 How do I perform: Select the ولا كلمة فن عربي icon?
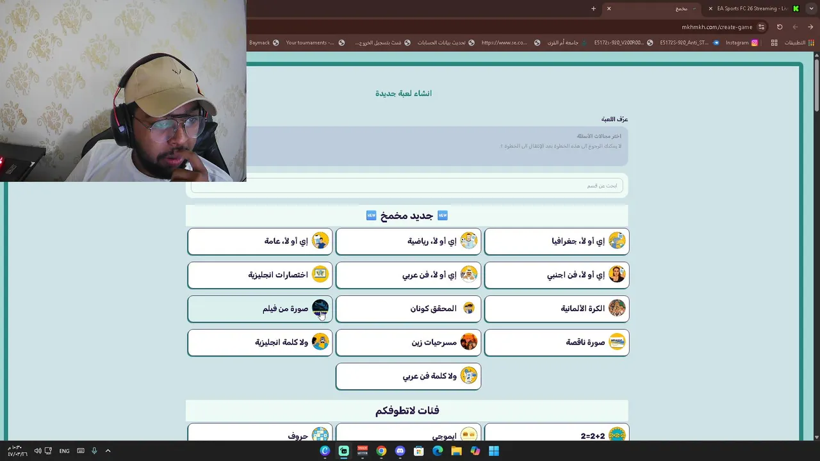(469, 376)
